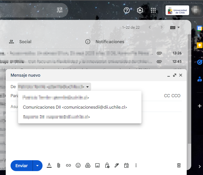The height and width of the screenshot is (175, 203).
Task: Open input tools keyboard icon
Action: click(173, 27)
